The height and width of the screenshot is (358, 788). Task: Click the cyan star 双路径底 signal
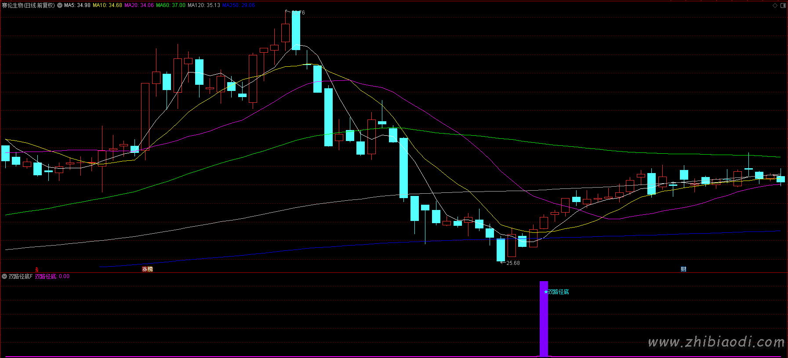(x=556, y=292)
